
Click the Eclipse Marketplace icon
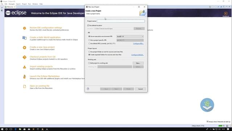pos(24,77)
